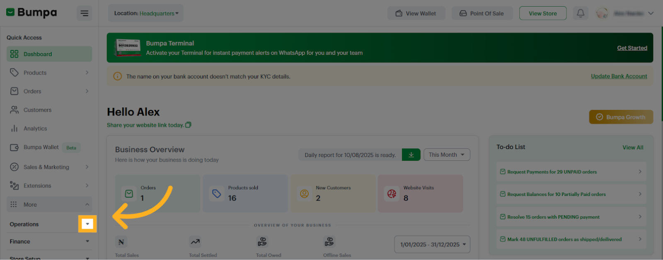
Task: Click the Products sold card icon
Action: coord(217,193)
